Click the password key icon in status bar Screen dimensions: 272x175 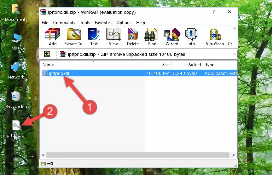point(50,164)
